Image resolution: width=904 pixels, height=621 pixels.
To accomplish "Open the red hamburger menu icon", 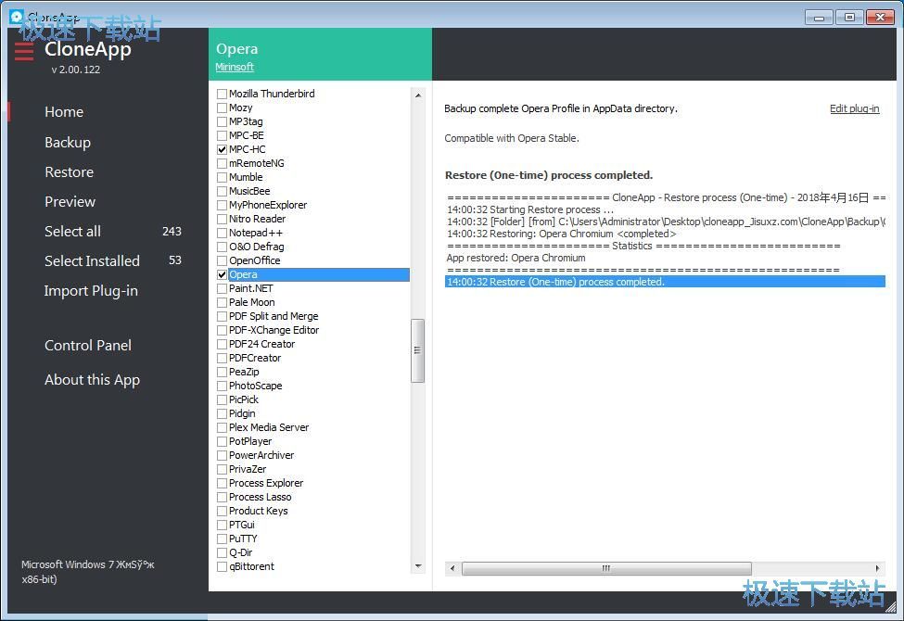I will pyautogui.click(x=23, y=51).
